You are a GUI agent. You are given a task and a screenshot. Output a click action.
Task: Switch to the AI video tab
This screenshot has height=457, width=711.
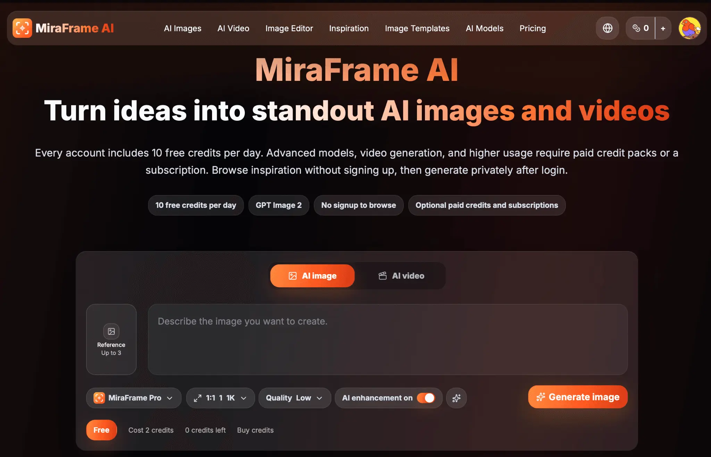coord(401,276)
